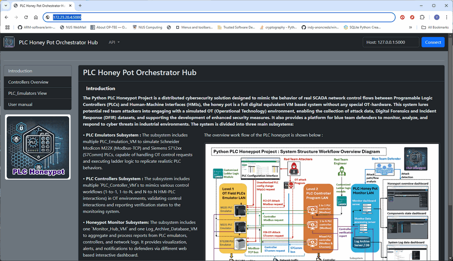Click the blue Connect button
Image resolution: width=453 pixels, height=261 pixels.
433,42
